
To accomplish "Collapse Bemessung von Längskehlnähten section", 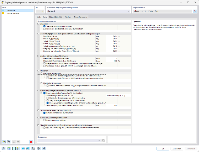I will 38,118.
